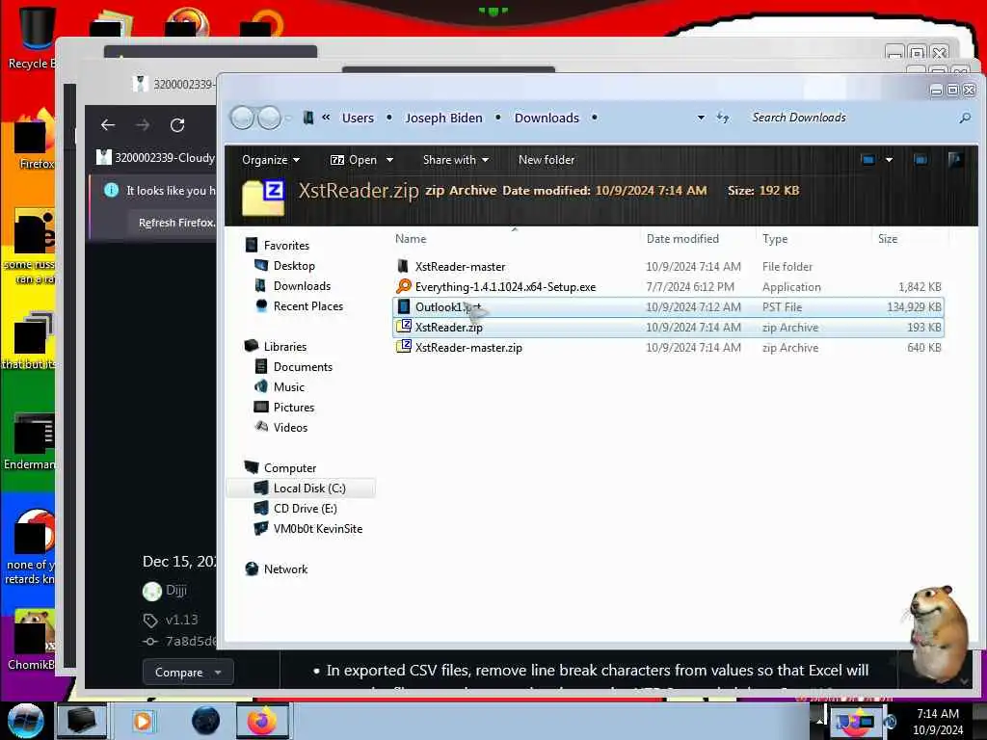Open the Compare dropdown in Firefox page
987x740 pixels.
188,672
